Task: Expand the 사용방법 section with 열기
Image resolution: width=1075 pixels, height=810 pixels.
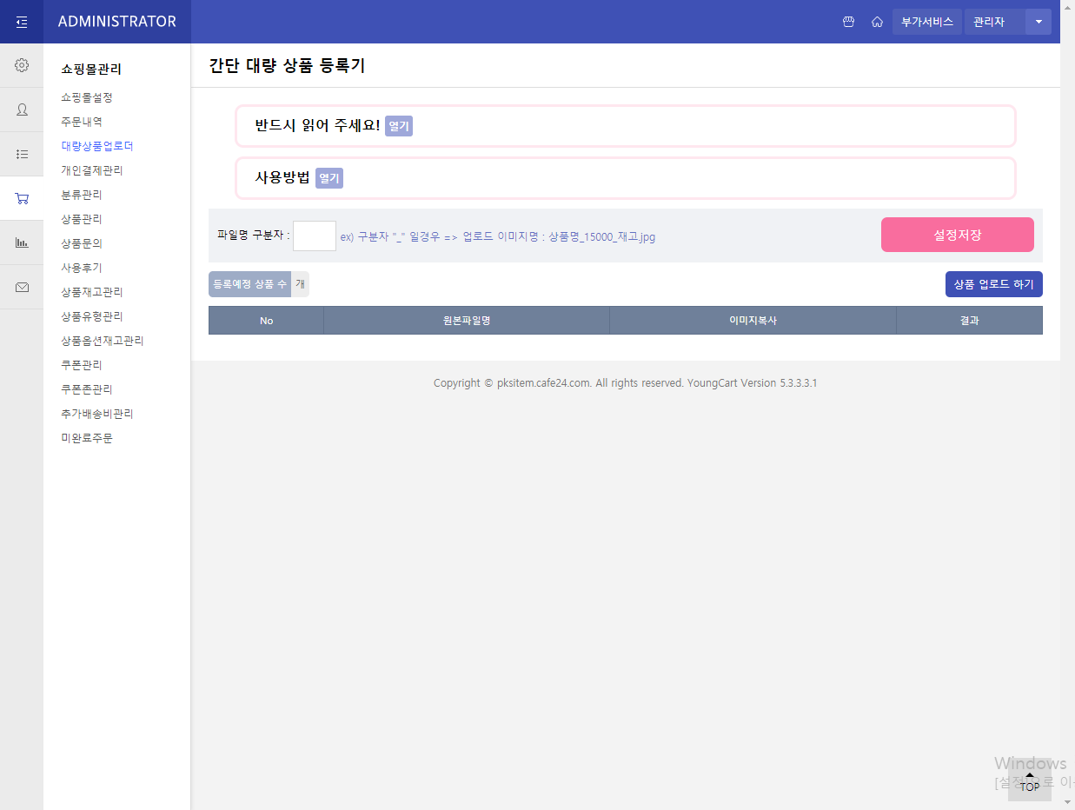Action: tap(328, 177)
